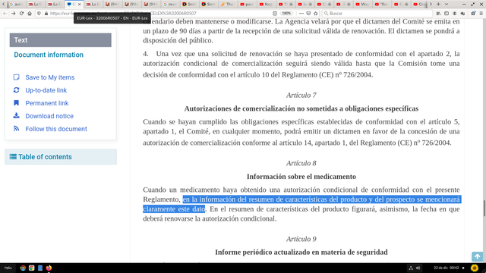Click the Save to My items icon
This screenshot has width=486, height=273.
coord(17,77)
